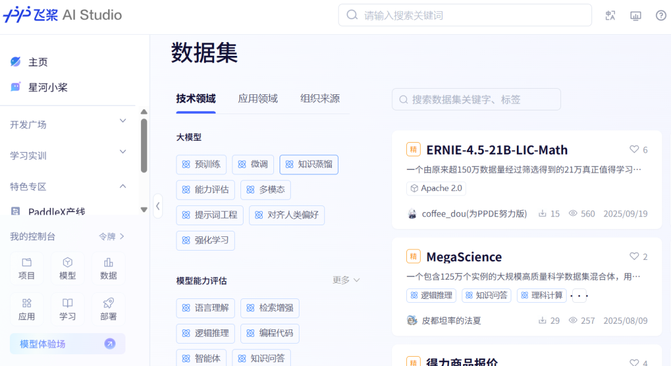
Task: Open the monitor console icon in header
Action: point(636,16)
